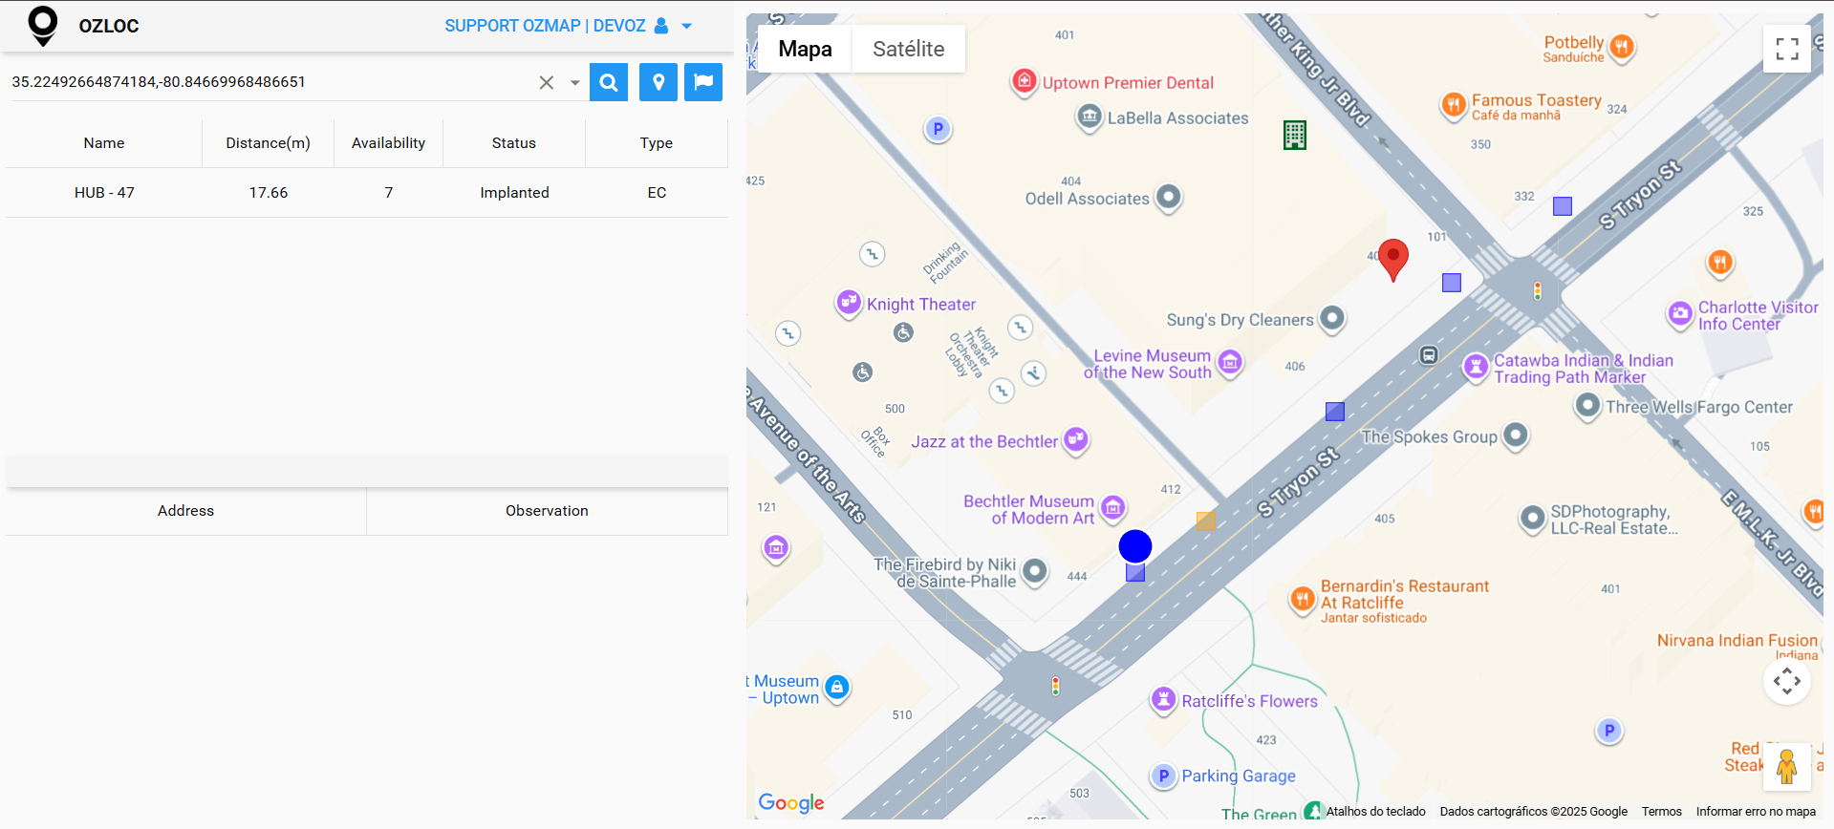Click the orange square marker on S Tryon St

[1206, 521]
